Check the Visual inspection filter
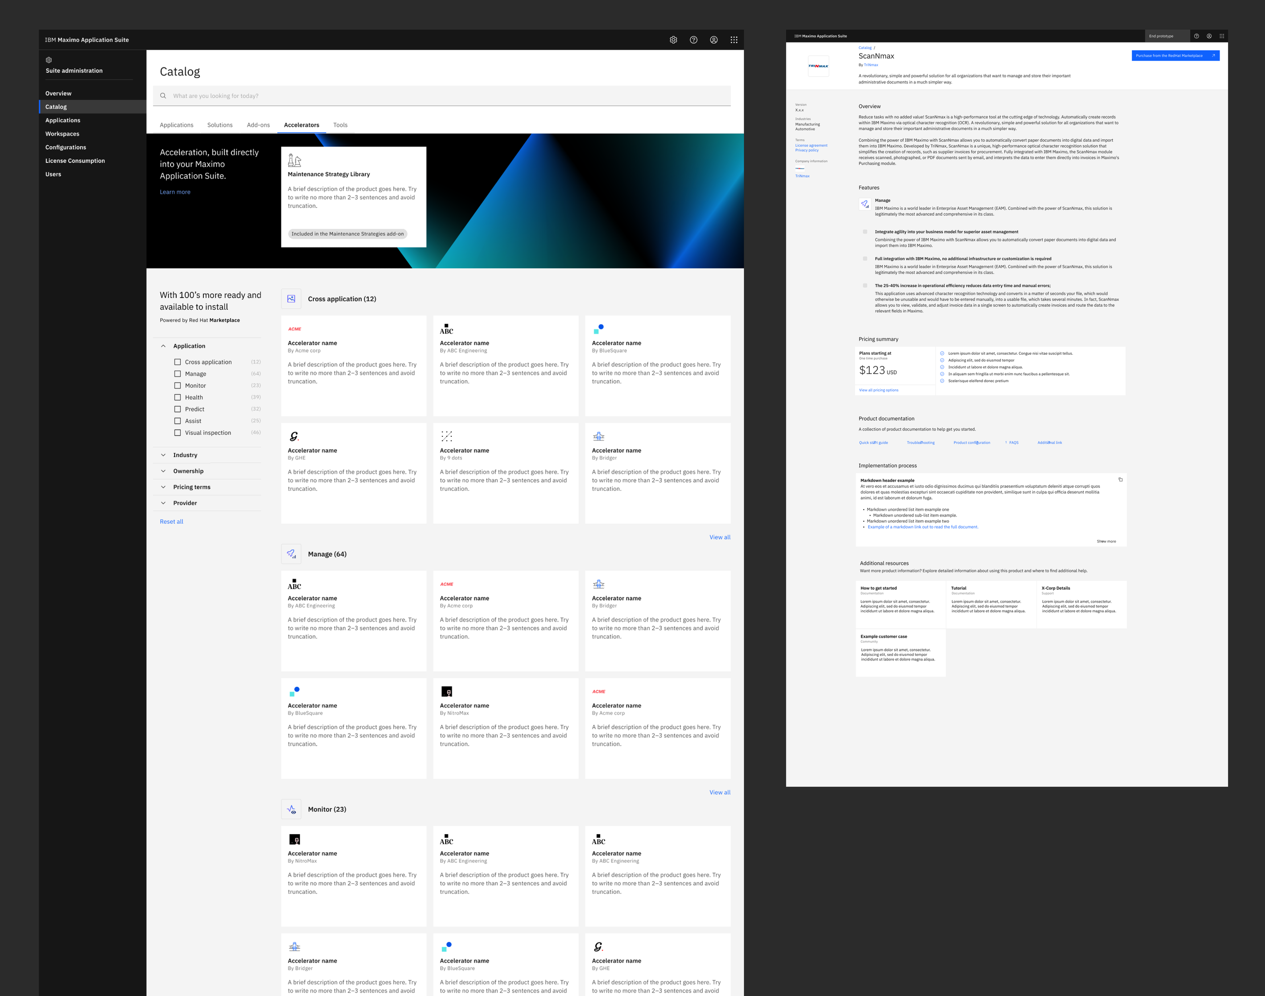This screenshot has height=996, width=1265. (x=178, y=433)
